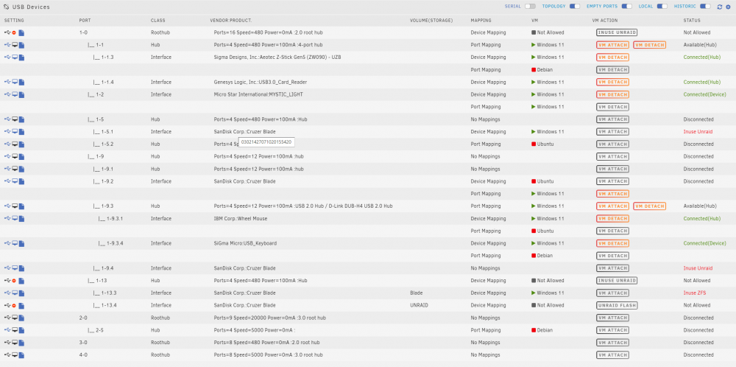Click the monitor icon in row 1-9.1

pos(15,169)
